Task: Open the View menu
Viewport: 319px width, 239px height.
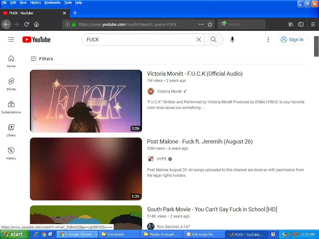Action: 23,2
